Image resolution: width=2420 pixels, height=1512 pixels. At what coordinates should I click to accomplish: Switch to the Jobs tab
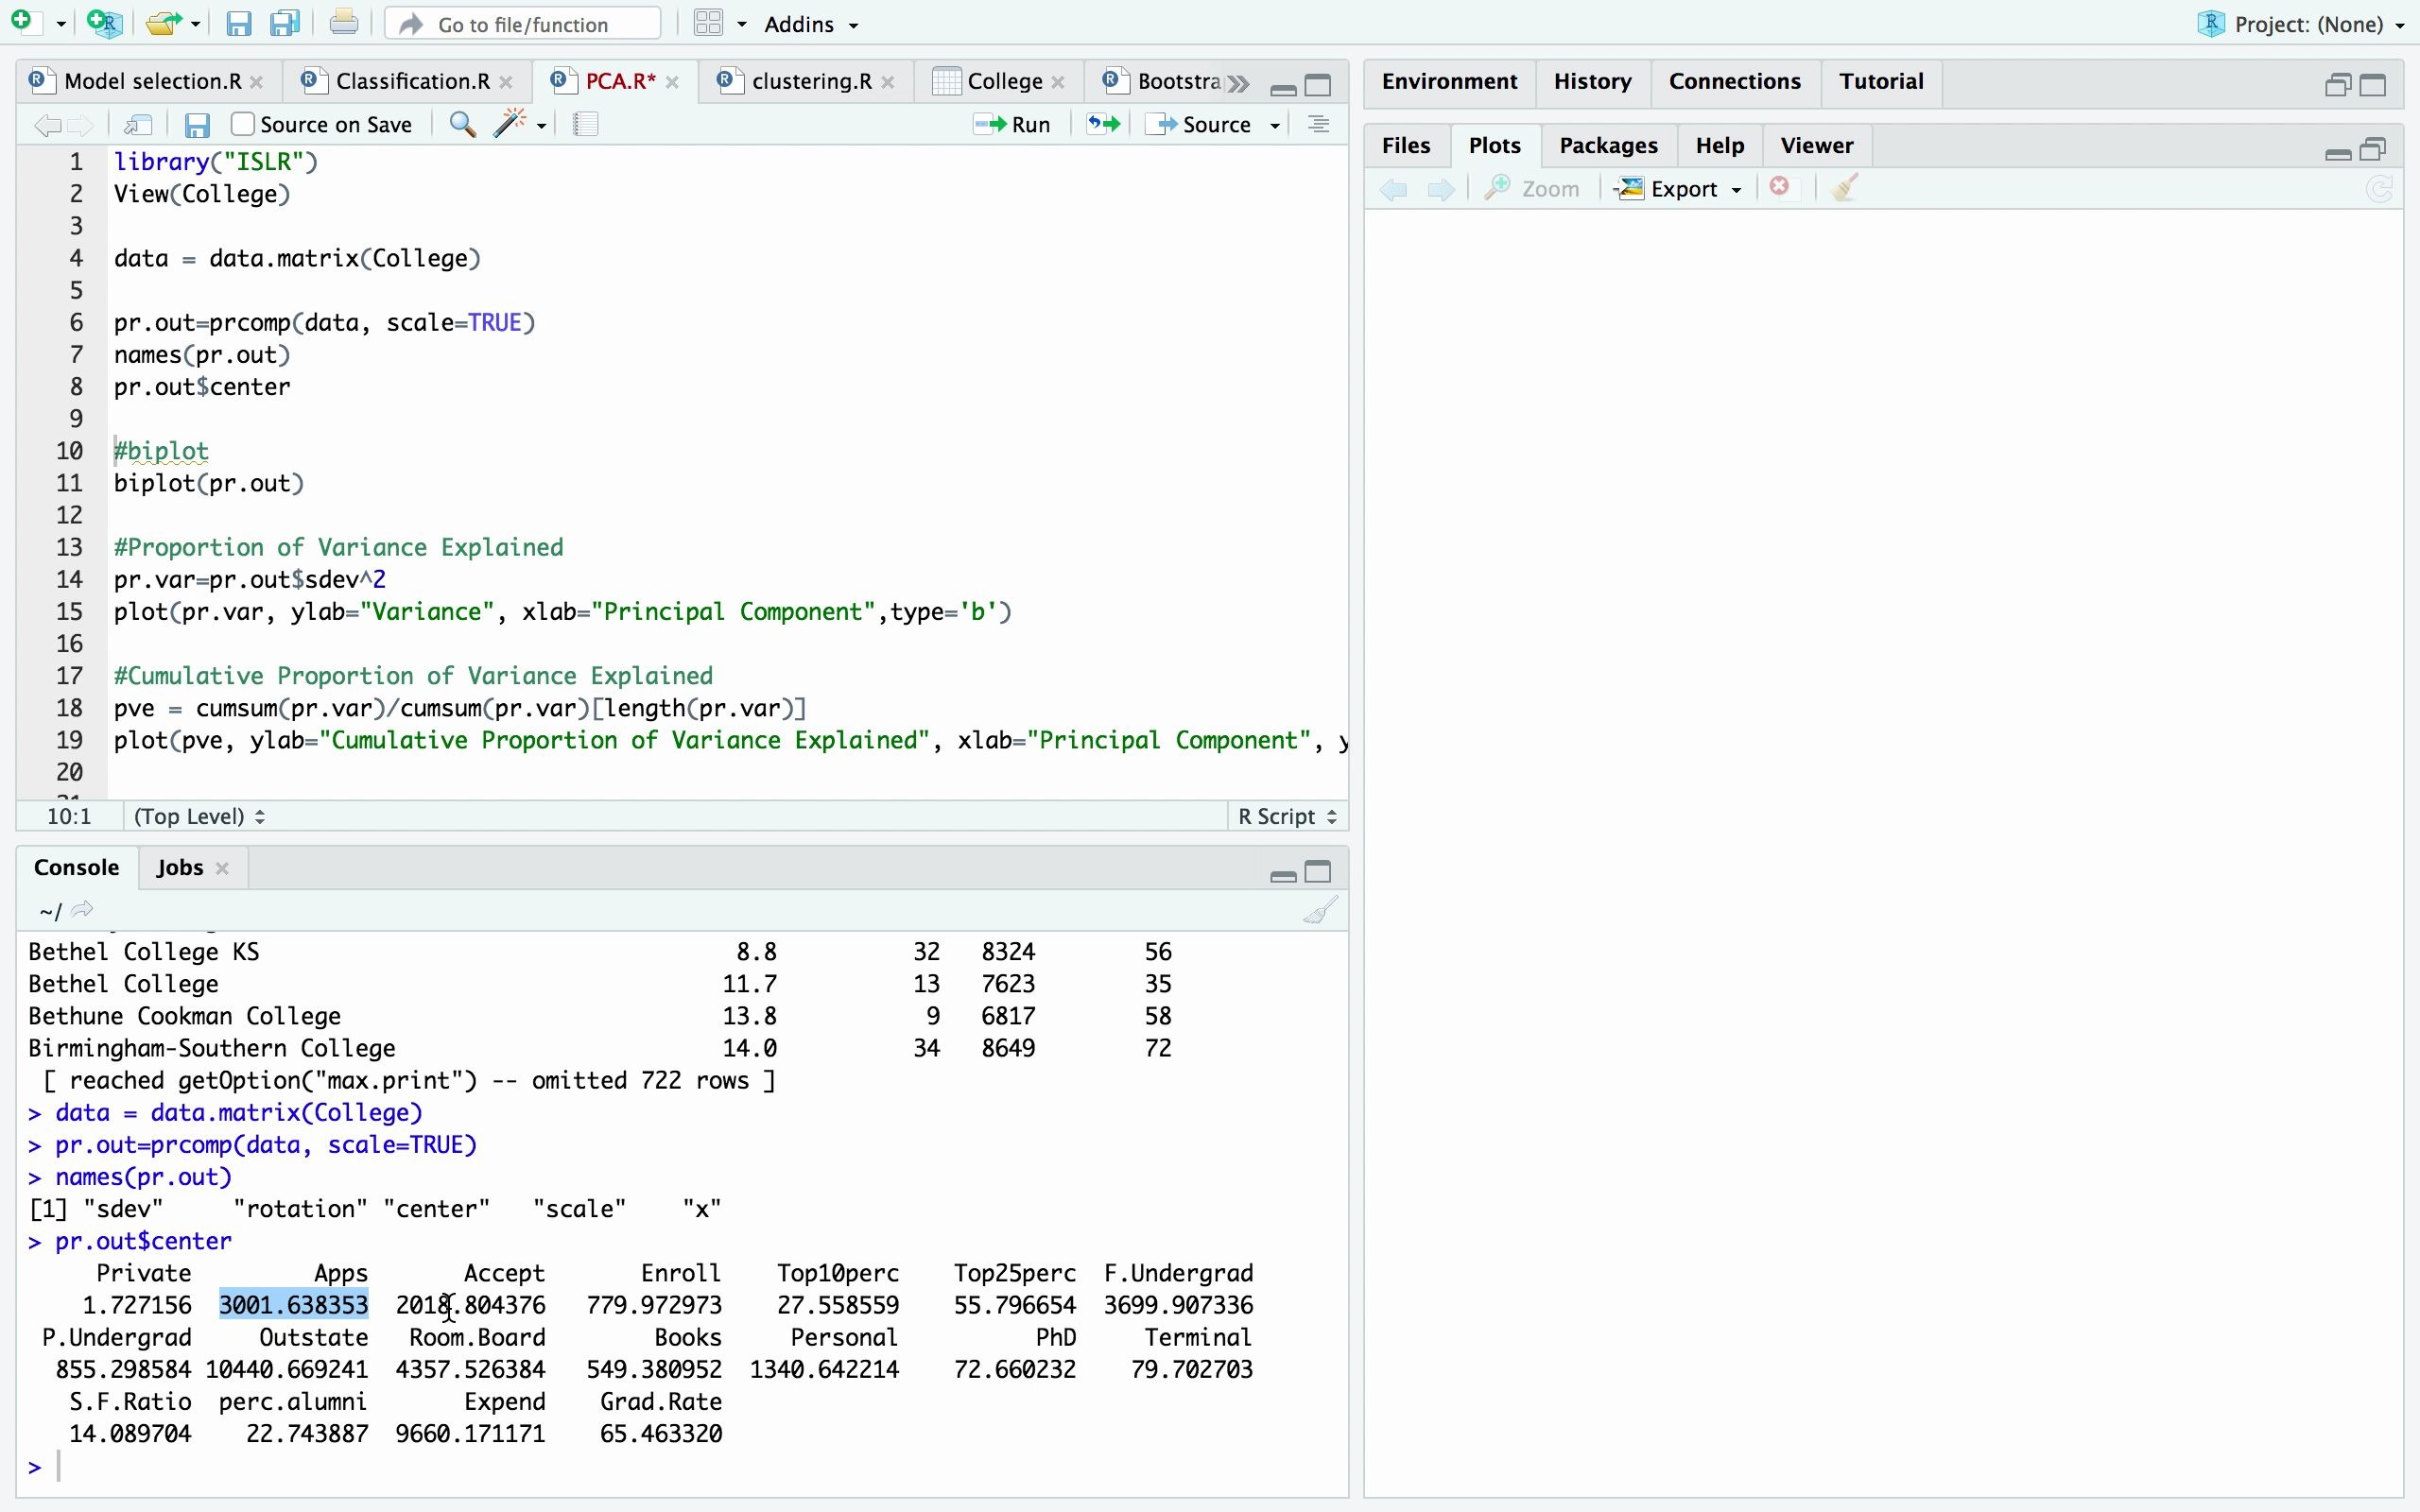[179, 867]
